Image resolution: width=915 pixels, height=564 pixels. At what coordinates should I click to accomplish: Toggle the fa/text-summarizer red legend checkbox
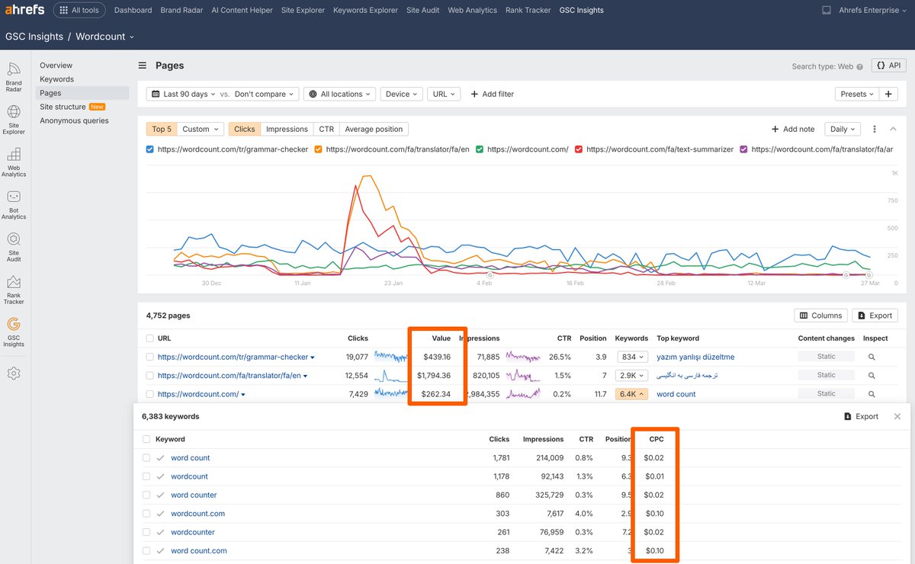pyautogui.click(x=579, y=149)
